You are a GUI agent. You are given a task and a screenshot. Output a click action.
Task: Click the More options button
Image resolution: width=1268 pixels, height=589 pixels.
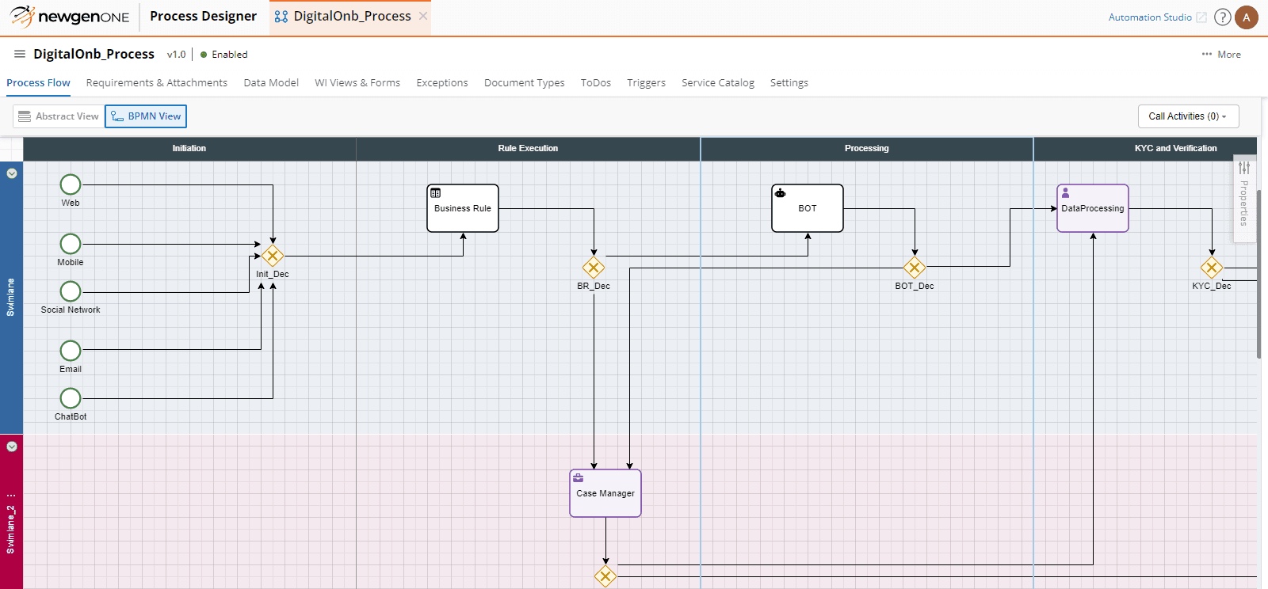point(1221,55)
